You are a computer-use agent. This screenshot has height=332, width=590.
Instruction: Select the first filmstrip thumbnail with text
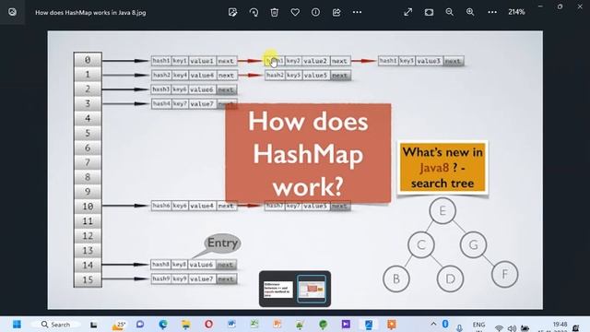click(278, 289)
